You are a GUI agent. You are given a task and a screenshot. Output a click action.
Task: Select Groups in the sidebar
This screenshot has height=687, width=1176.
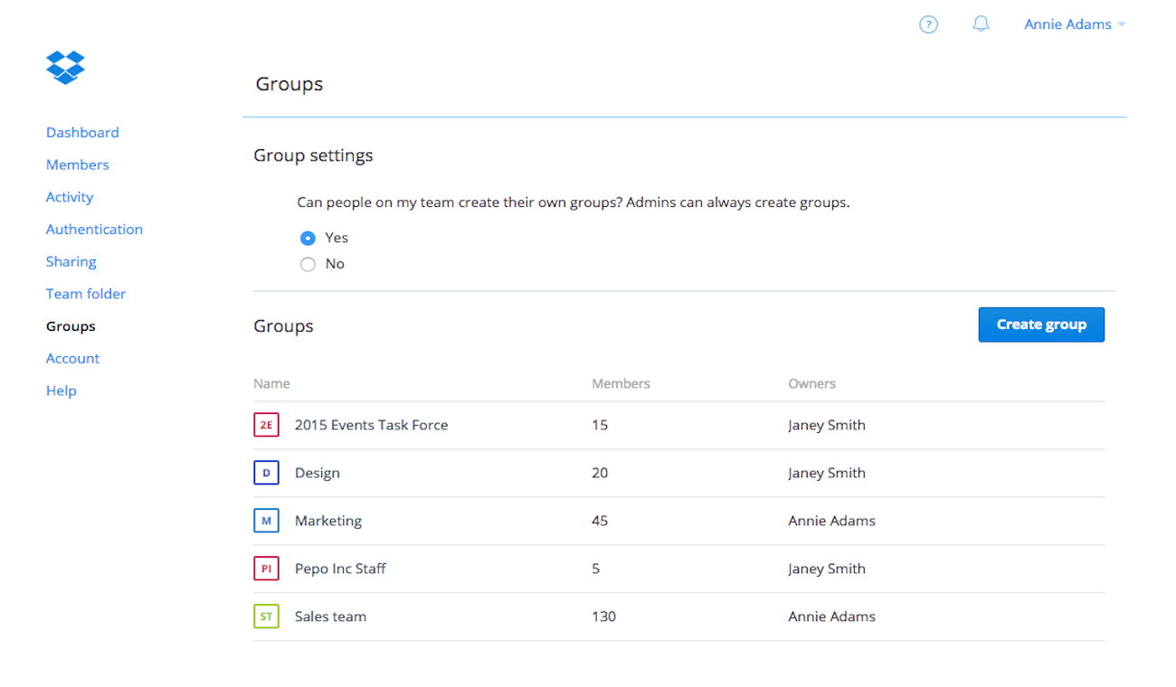pos(71,326)
